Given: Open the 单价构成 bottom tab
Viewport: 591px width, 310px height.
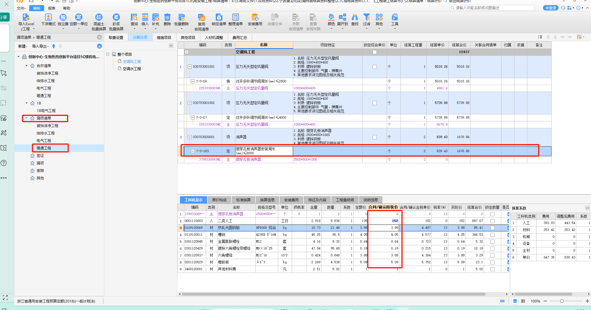Looking at the screenshot, I should pyautogui.click(x=219, y=200).
